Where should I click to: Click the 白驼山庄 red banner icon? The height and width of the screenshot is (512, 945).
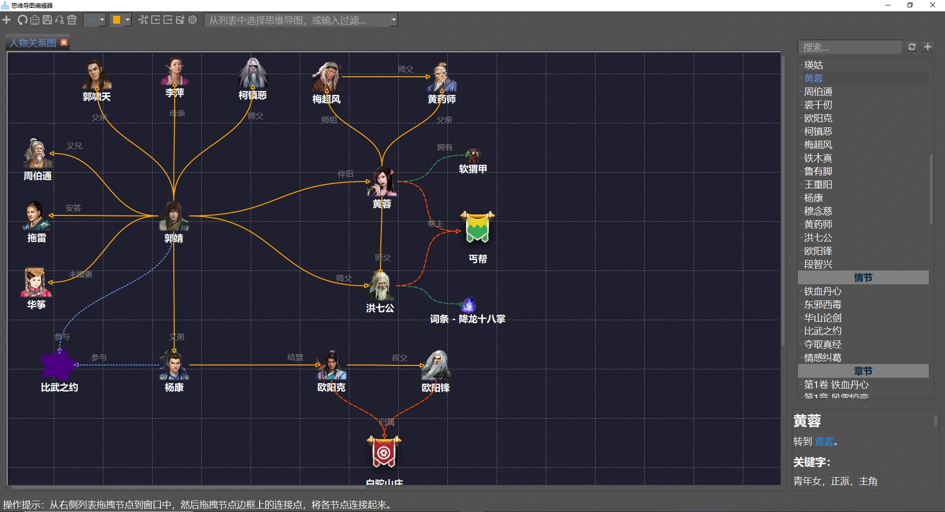coord(384,452)
